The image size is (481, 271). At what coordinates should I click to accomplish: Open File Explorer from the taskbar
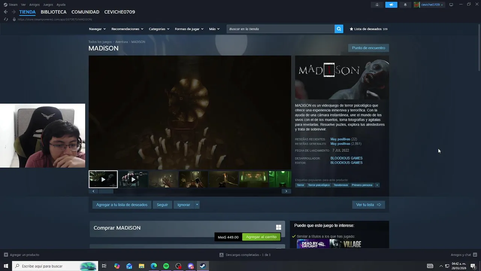pyautogui.click(x=141, y=266)
